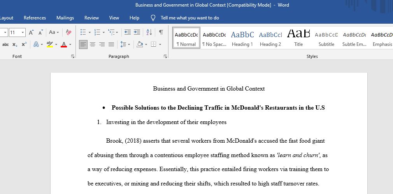This screenshot has width=393, height=194.
Task: Toggle Center alignment
Action: click(93, 45)
